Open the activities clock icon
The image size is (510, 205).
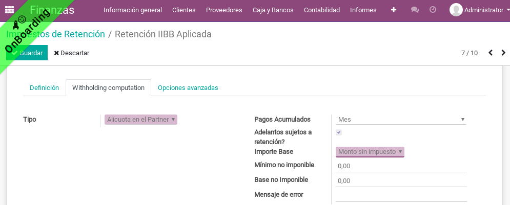tap(433, 10)
